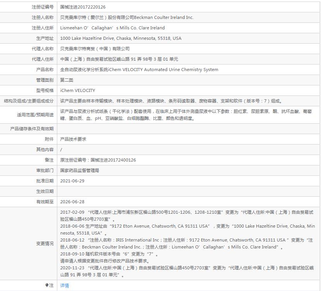This screenshot has width=321, height=291.
Task: Open the 详情 link in the 注 row
Action: point(65,286)
